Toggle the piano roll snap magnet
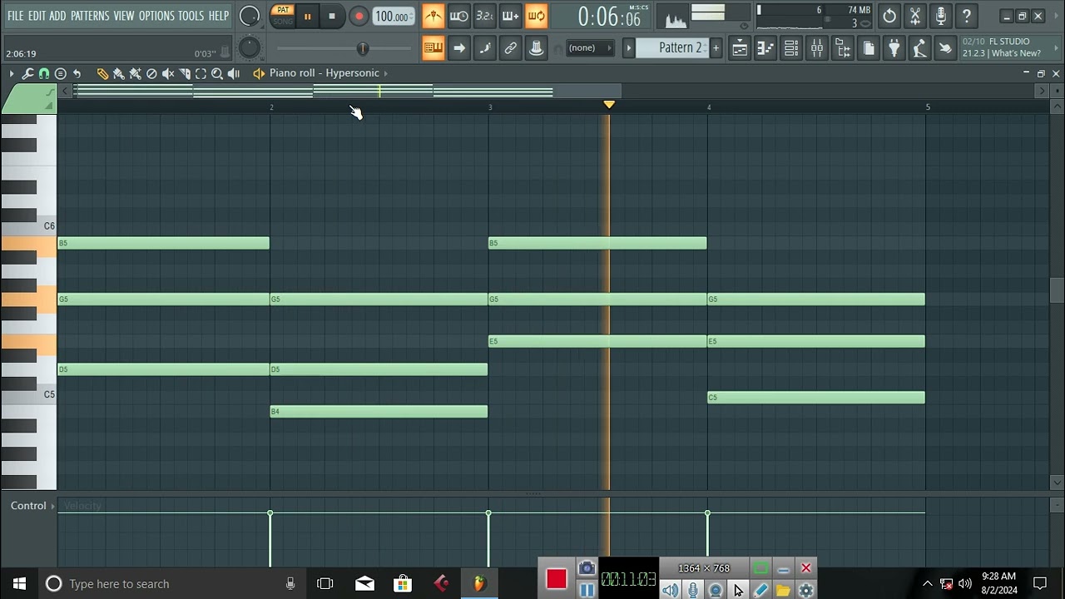Viewport: 1065px width, 599px height. [44, 74]
